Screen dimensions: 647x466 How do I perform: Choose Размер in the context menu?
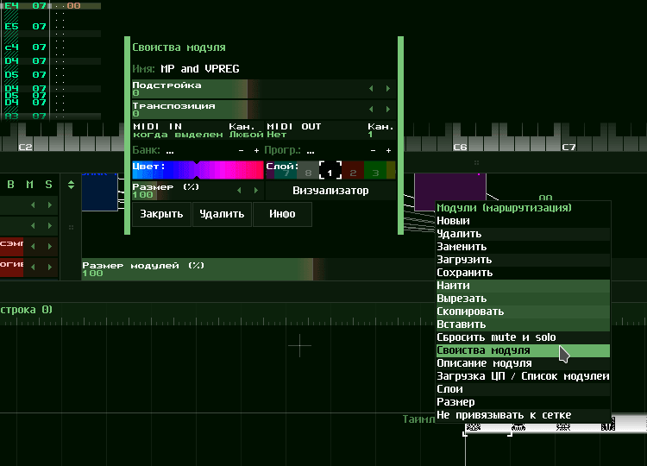click(x=524, y=402)
